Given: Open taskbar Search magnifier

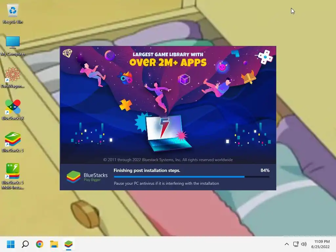Looking at the screenshot, I should click(x=25, y=244).
